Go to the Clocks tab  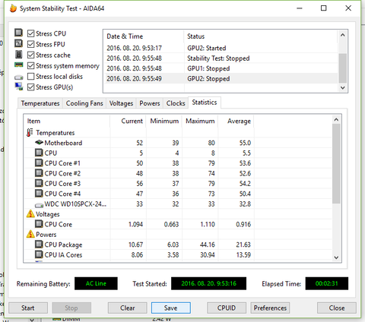(176, 103)
